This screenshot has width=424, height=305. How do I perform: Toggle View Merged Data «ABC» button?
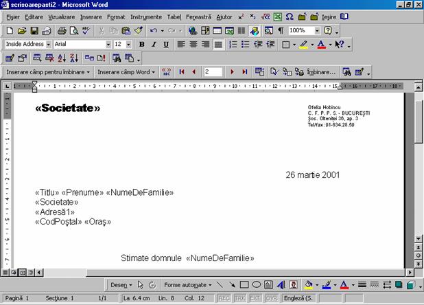[167, 71]
